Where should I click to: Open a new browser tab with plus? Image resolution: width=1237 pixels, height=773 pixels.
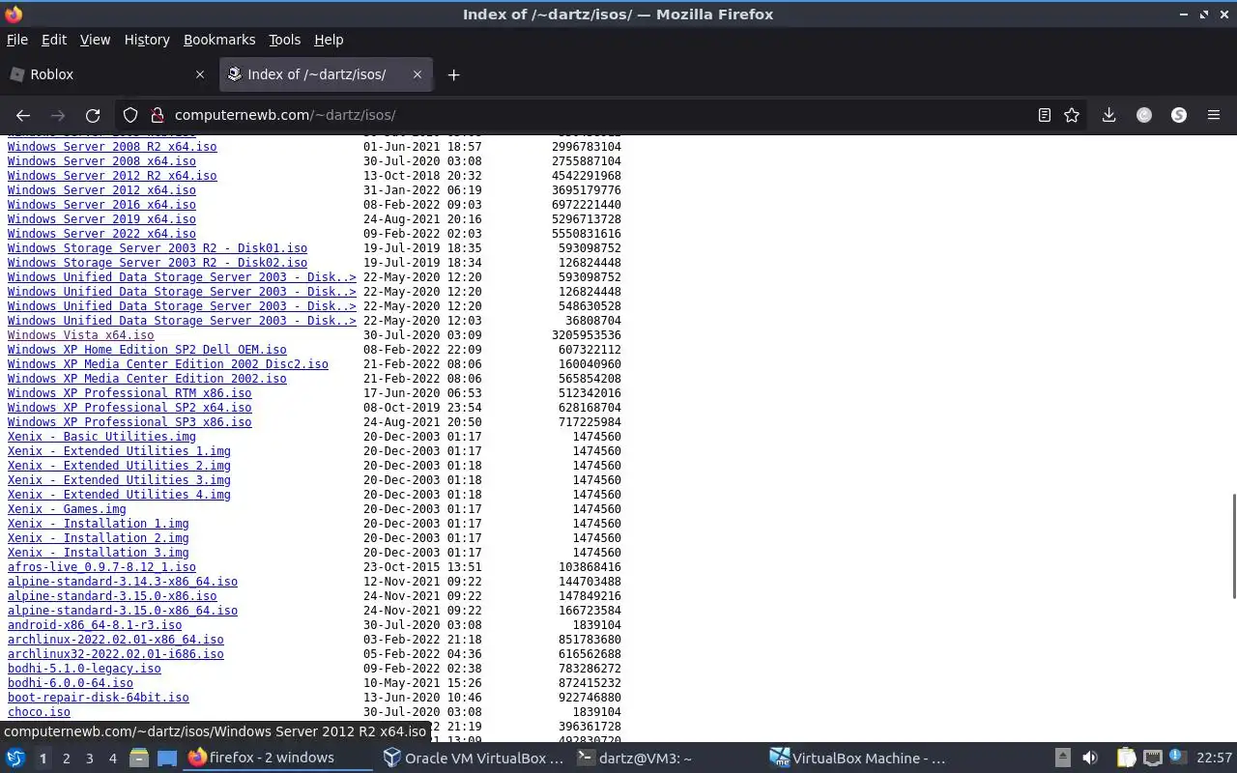click(x=453, y=74)
